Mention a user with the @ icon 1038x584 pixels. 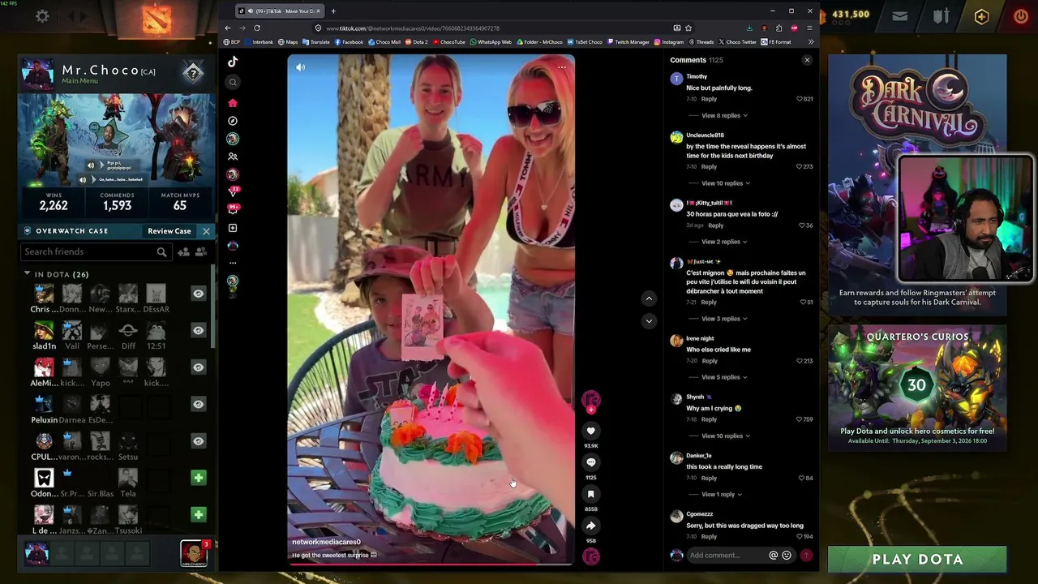(x=774, y=556)
